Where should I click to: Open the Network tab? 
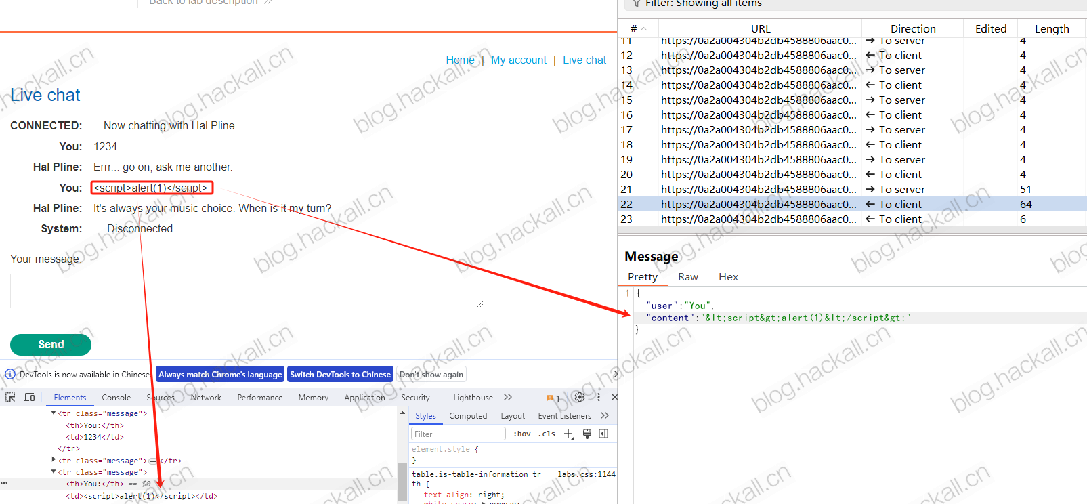point(206,398)
